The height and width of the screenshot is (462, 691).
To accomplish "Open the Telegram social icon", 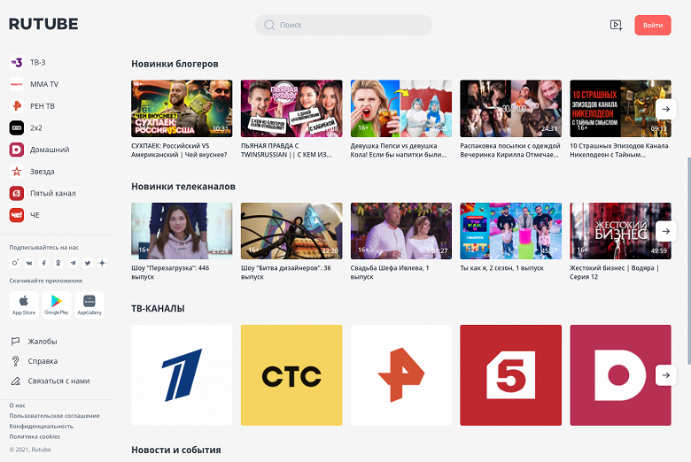I will coord(74,263).
